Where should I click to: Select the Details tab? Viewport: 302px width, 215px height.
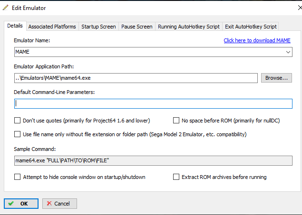click(x=15, y=26)
